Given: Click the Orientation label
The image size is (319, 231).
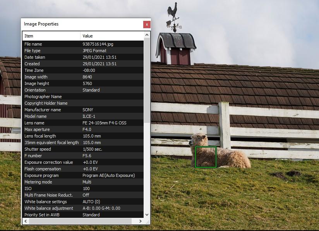Looking at the screenshot, I should (x=35, y=90).
